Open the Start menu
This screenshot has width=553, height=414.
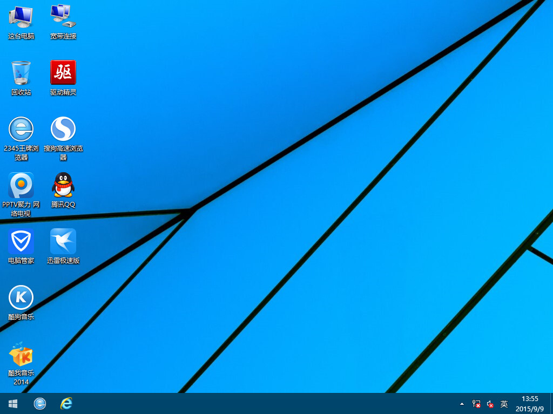12,403
